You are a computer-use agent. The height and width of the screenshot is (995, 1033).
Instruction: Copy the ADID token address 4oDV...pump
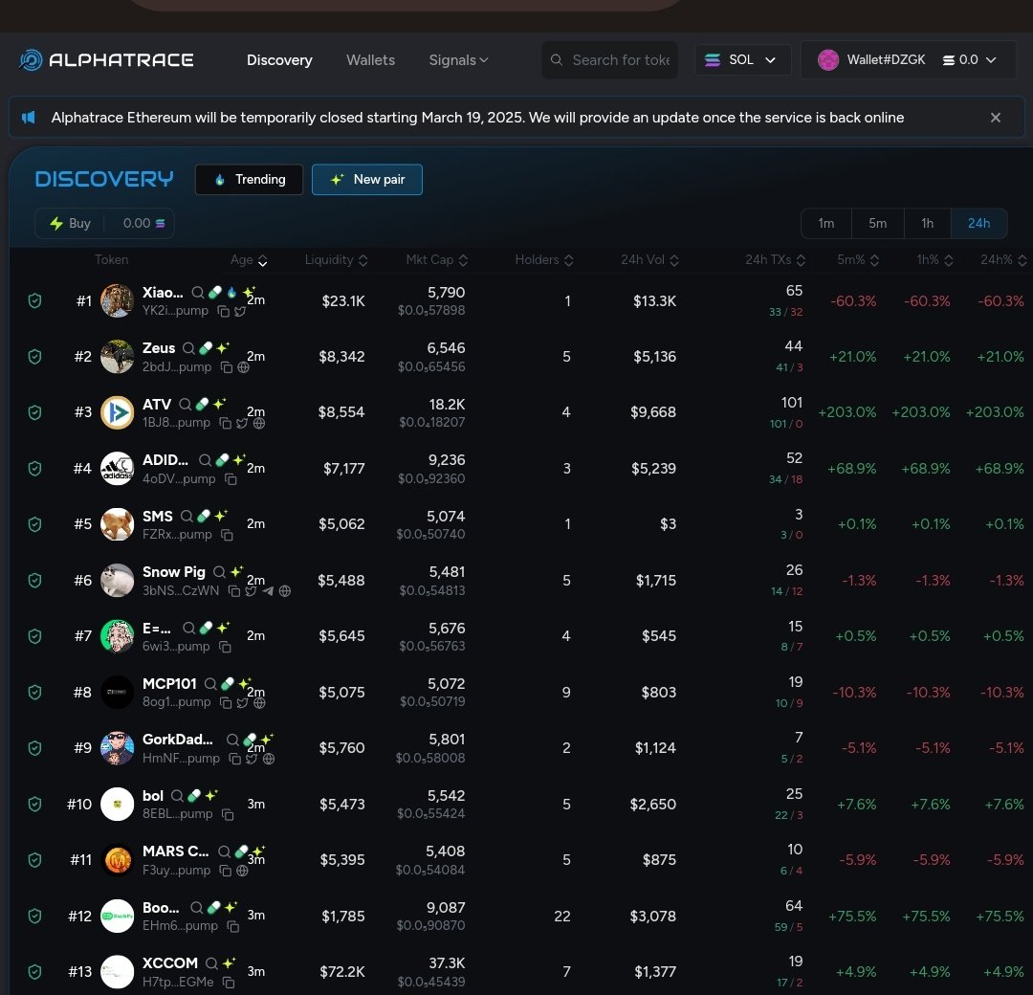tap(231, 479)
